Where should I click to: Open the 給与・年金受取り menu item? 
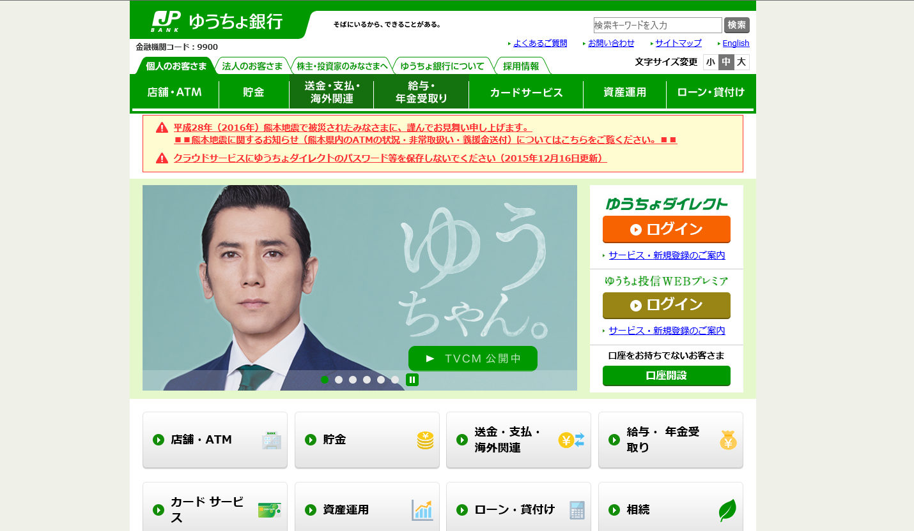tap(421, 93)
